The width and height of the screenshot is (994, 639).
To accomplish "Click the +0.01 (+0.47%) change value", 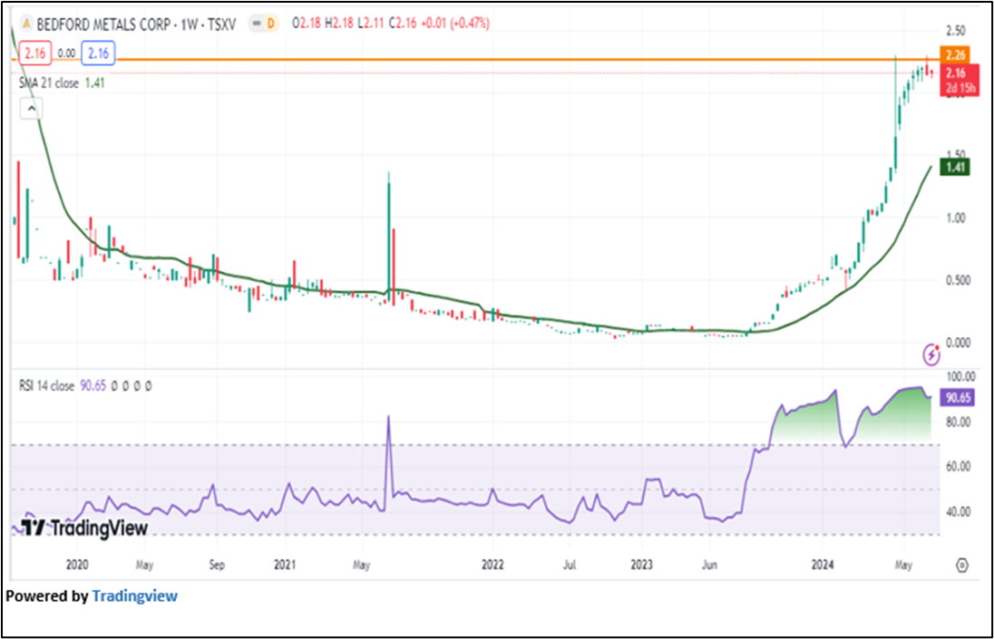I will (x=454, y=24).
